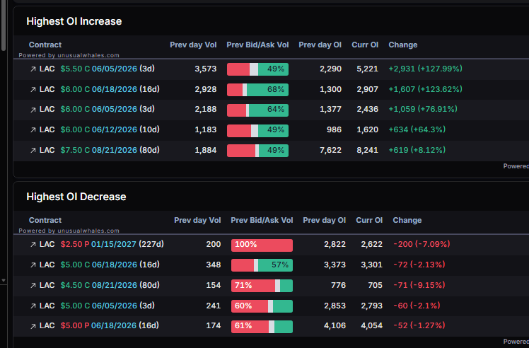Click the Highest OI Increase heading
529x348 pixels.
[74, 21]
